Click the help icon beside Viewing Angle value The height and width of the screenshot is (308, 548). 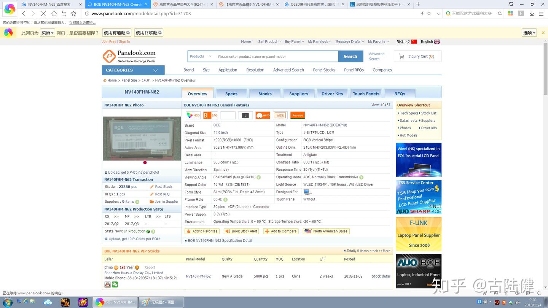(x=259, y=177)
